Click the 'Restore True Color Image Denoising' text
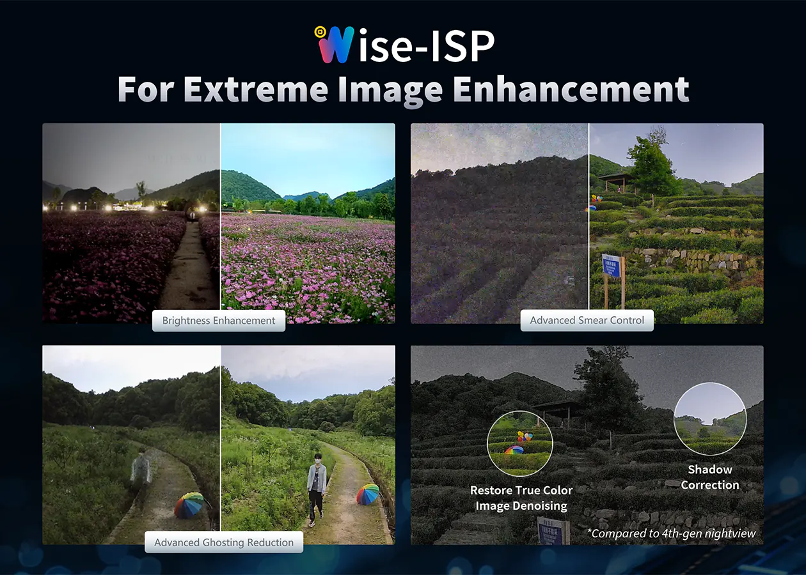The width and height of the screenshot is (806, 575). point(521,498)
